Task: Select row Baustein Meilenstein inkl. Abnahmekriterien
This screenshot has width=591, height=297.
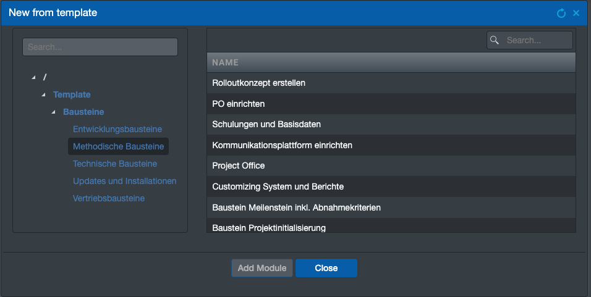Action: click(391, 207)
